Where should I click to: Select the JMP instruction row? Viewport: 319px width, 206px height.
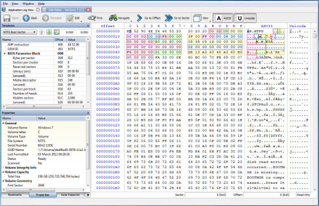[x=44, y=44]
